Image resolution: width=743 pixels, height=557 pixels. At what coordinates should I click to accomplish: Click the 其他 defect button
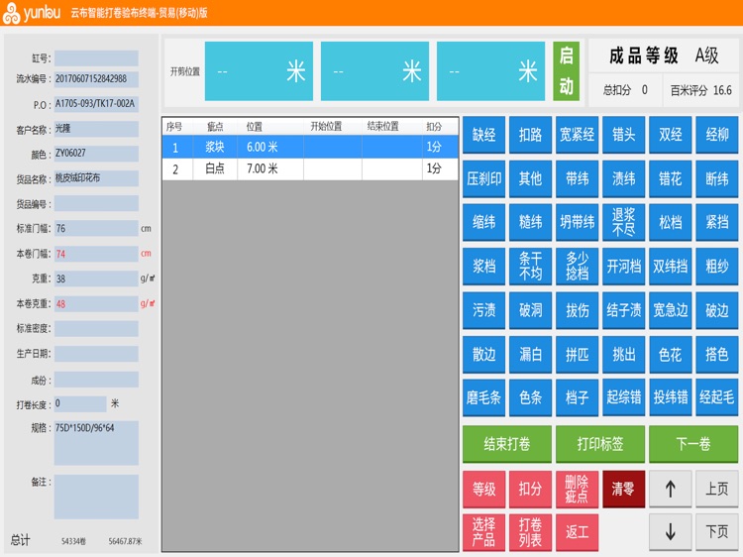[x=530, y=178]
